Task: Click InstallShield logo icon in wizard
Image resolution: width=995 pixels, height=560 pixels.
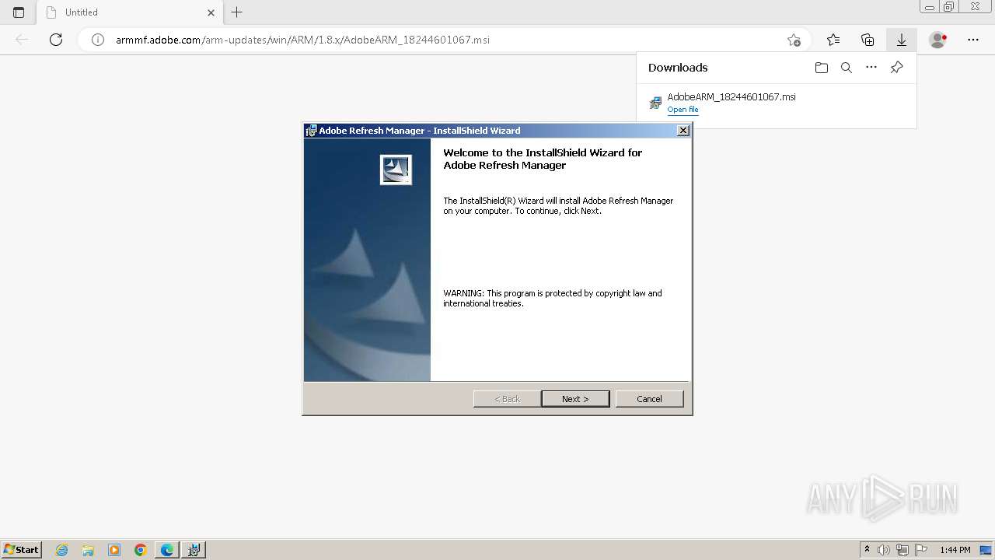Action: pyautogui.click(x=396, y=170)
